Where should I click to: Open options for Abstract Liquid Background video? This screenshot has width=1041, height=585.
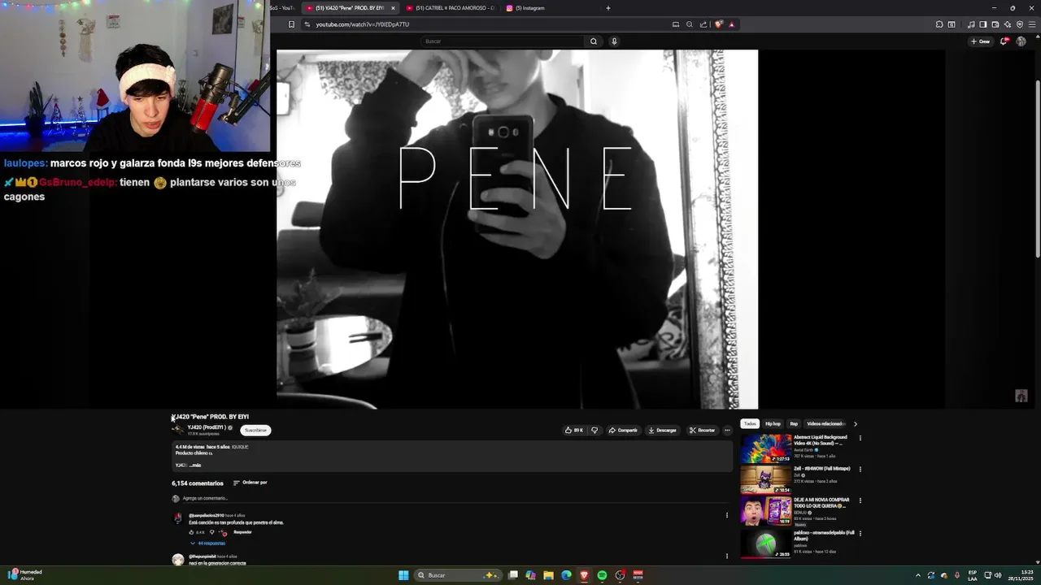click(x=860, y=438)
